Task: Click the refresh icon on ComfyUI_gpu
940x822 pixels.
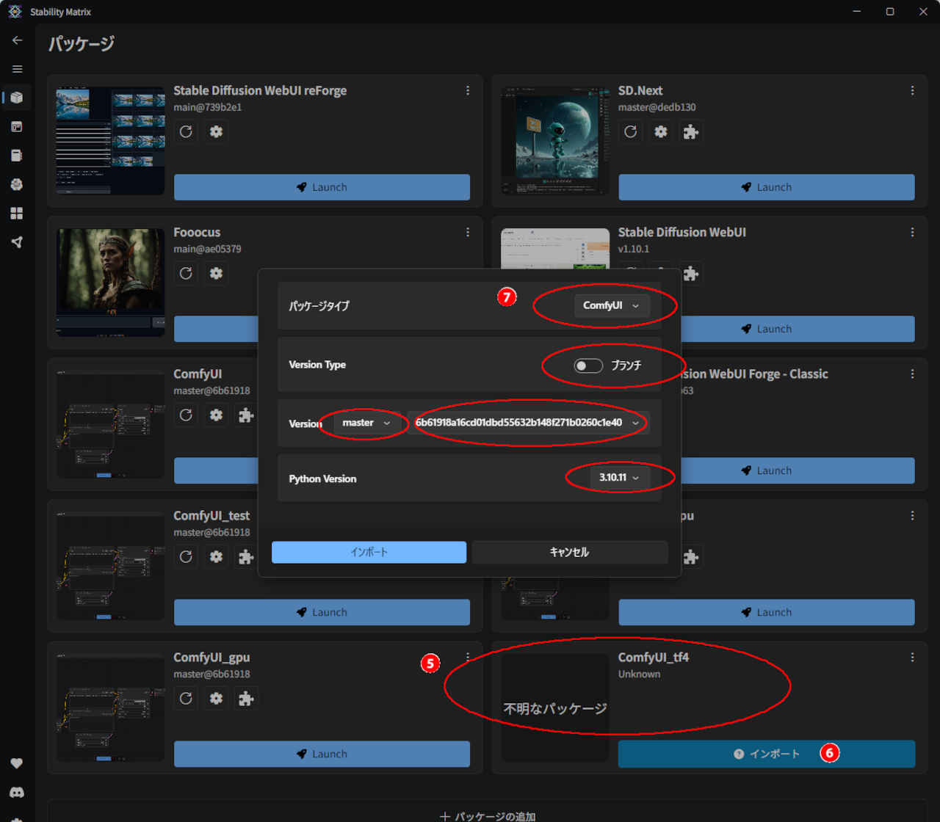Action: 186,698
